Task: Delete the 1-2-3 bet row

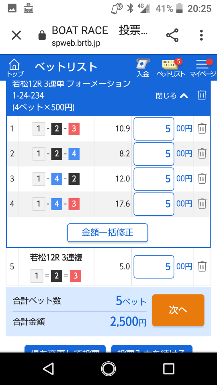Action: pos(202,128)
